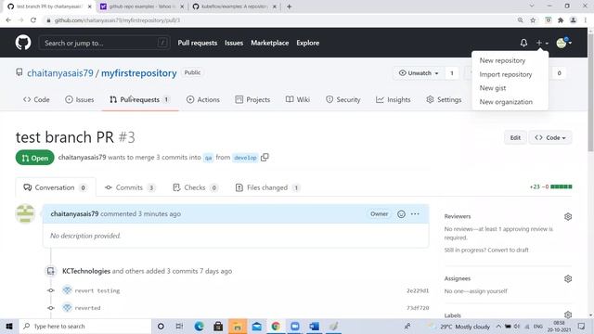Click Convert to draft link
The height and width of the screenshot is (334, 594).
pyautogui.click(x=509, y=250)
